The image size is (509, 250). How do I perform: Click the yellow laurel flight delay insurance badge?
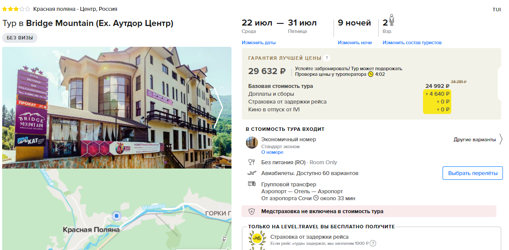pos(257,239)
